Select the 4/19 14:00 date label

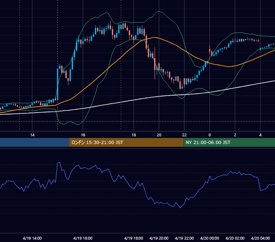coord(32,238)
